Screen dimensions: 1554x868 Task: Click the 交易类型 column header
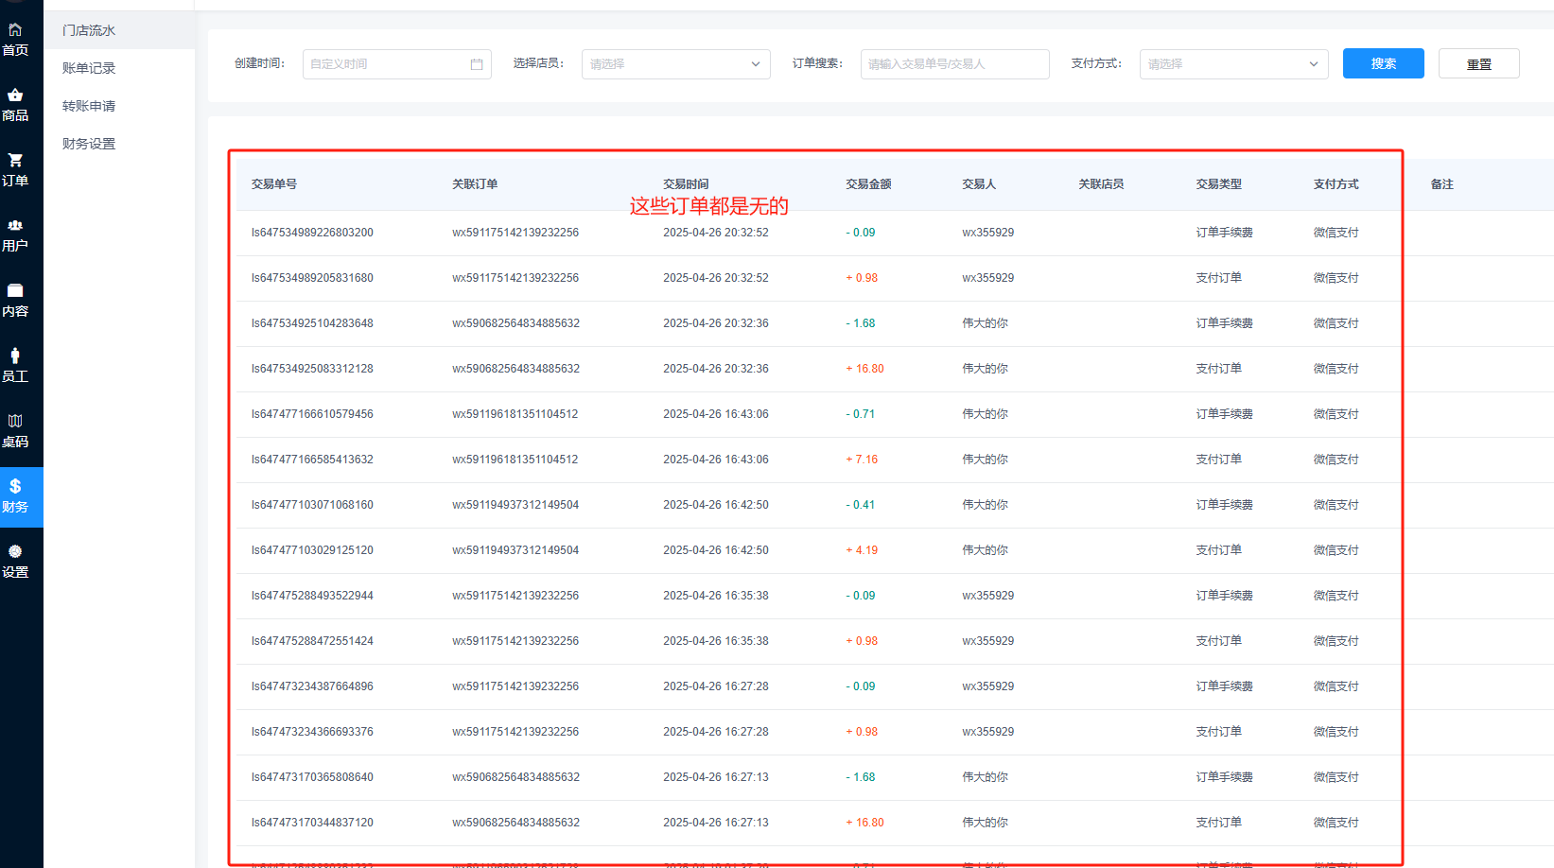pos(1218,184)
